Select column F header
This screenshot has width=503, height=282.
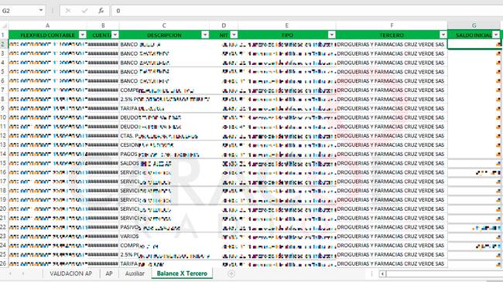(392, 25)
